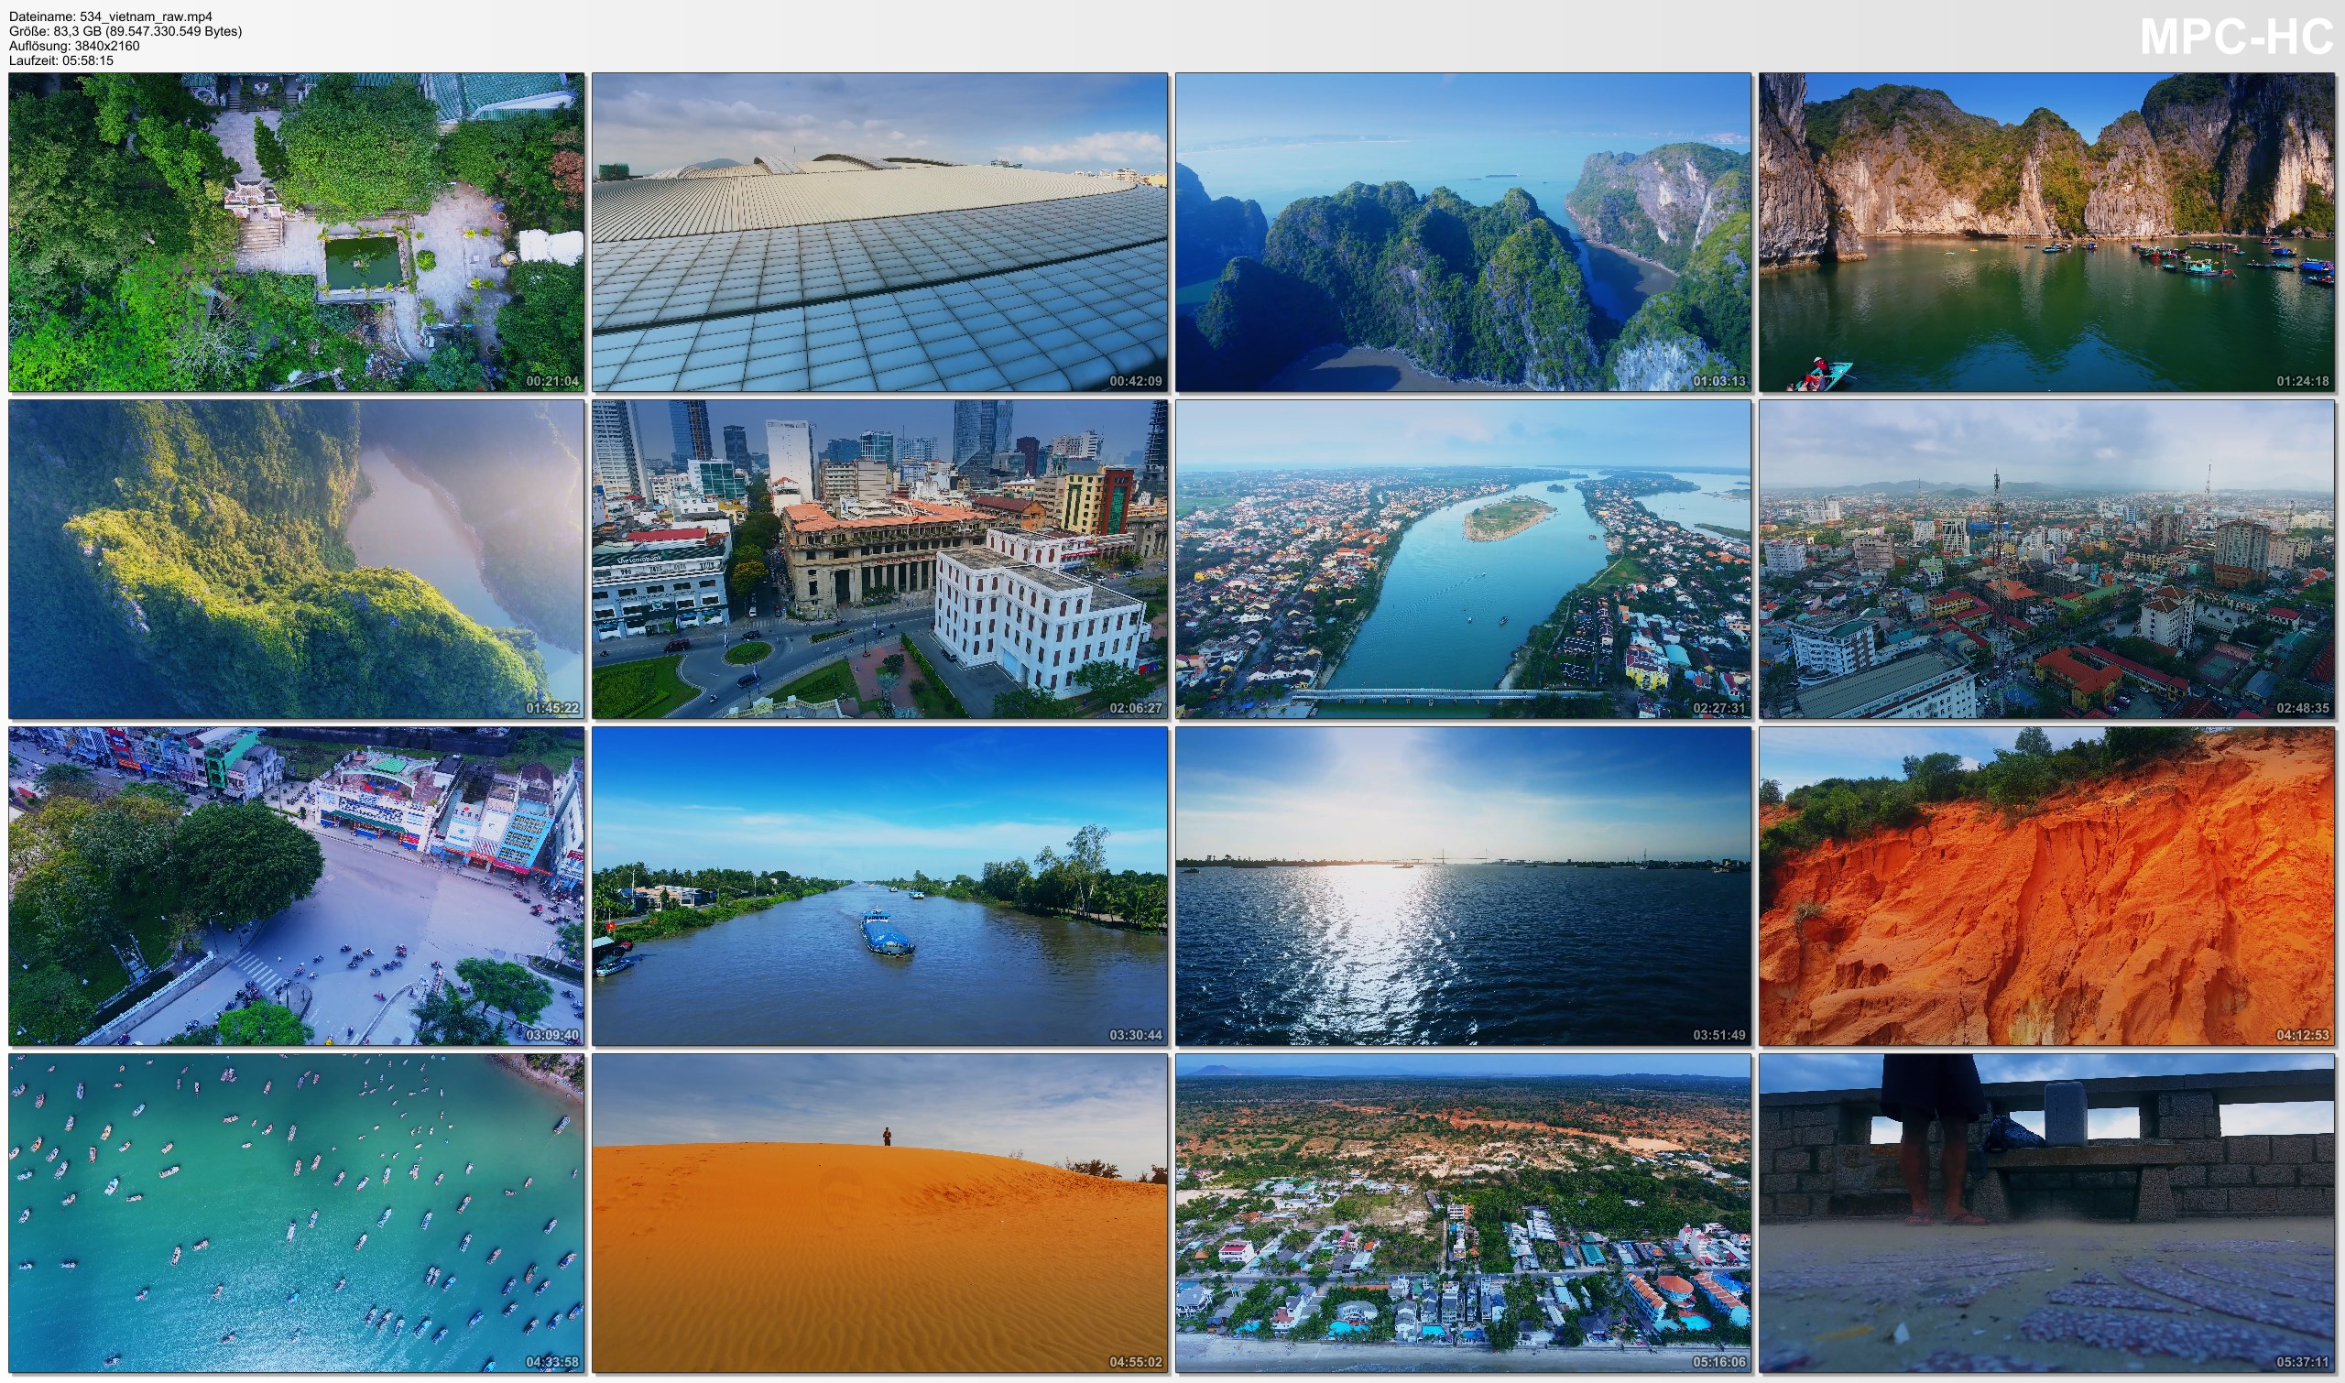
Task: Click the Laufzeit 05:58:15 text
Action: pyautogui.click(x=61, y=60)
